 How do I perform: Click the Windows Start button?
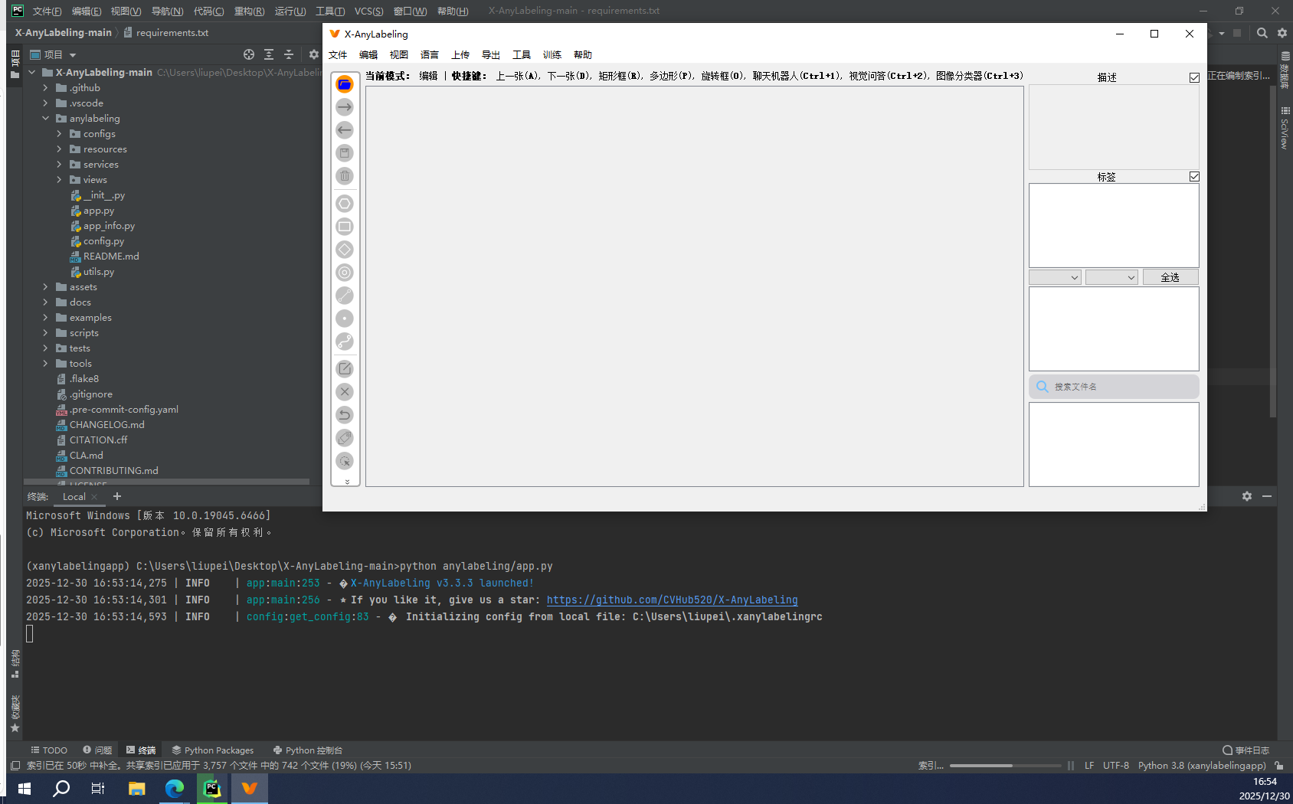(x=24, y=788)
